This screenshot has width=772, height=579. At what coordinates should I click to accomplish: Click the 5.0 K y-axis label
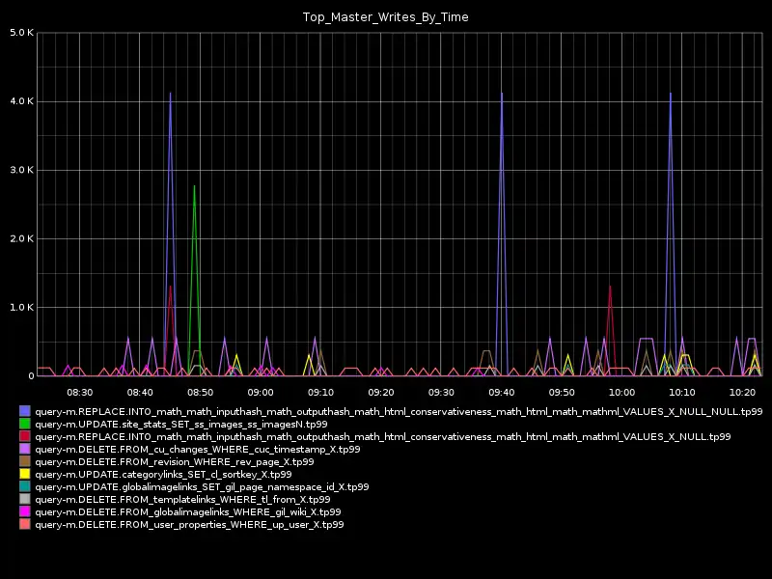click(22, 33)
